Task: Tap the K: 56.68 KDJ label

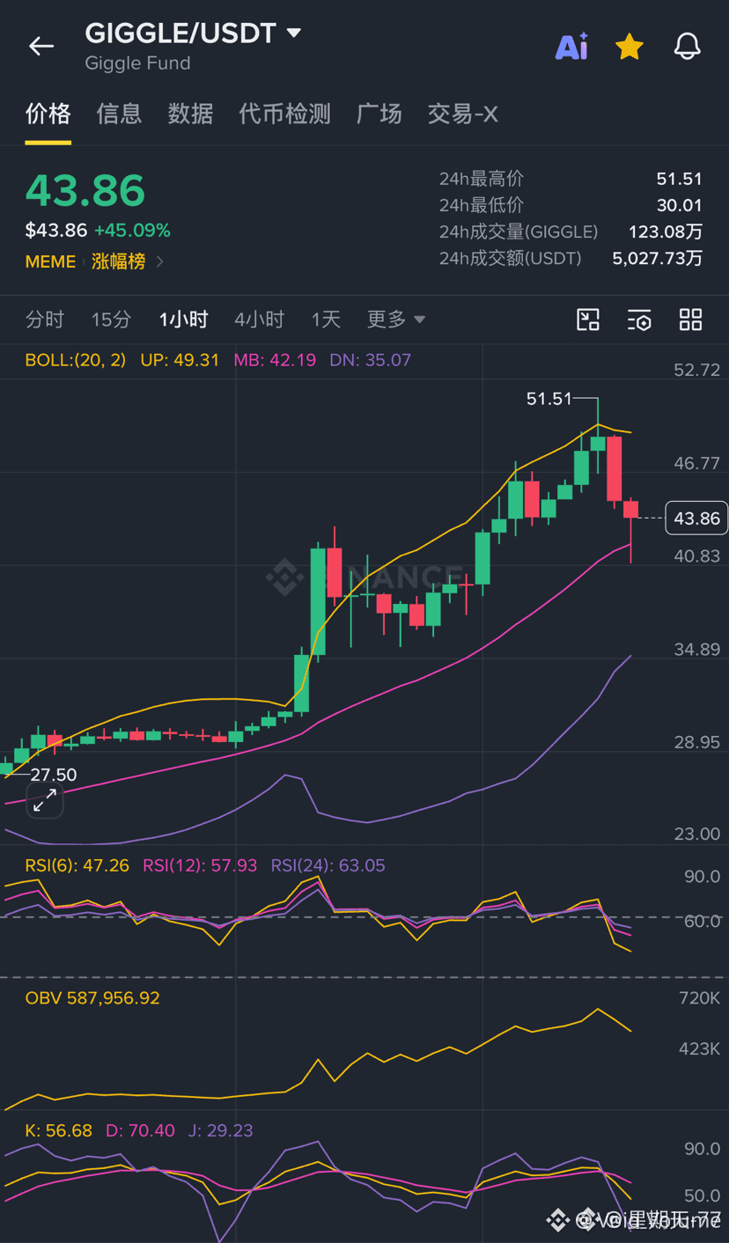Action: point(58,1130)
